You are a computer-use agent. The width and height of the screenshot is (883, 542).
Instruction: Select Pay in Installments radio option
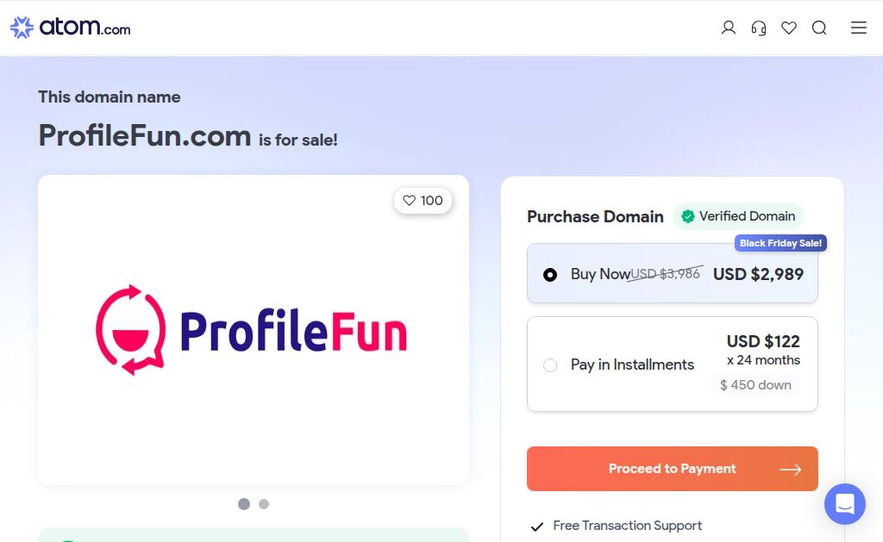click(x=550, y=365)
